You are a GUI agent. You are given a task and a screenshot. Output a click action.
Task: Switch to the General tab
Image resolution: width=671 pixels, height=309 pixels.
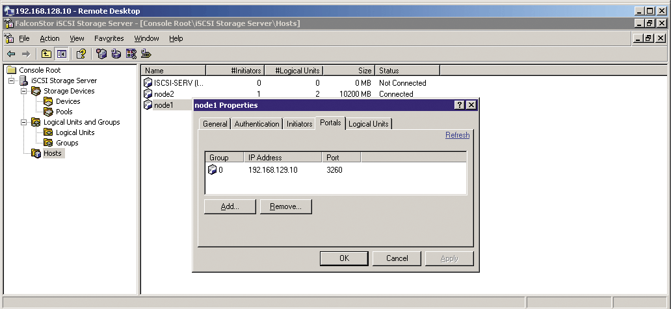(x=215, y=124)
